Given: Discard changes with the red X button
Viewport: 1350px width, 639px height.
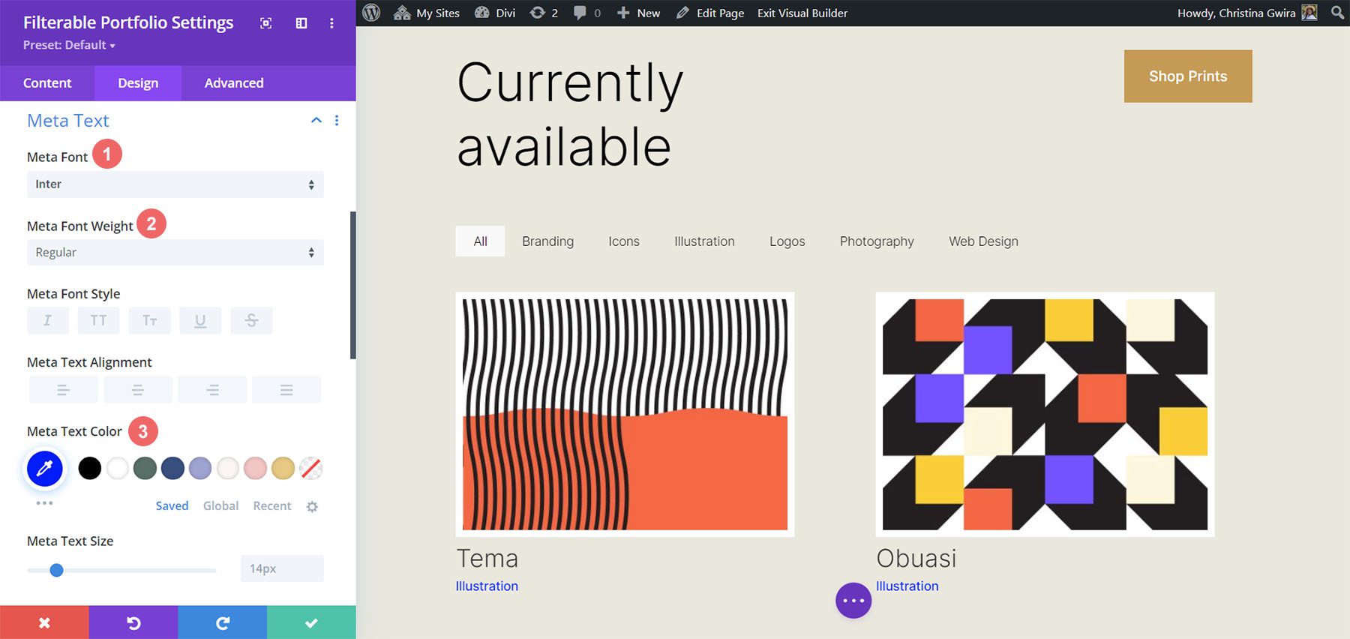Looking at the screenshot, I should (44, 622).
